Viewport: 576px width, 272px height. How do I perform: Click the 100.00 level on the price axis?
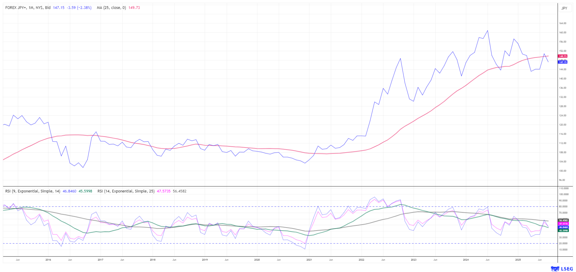pyautogui.click(x=562, y=171)
